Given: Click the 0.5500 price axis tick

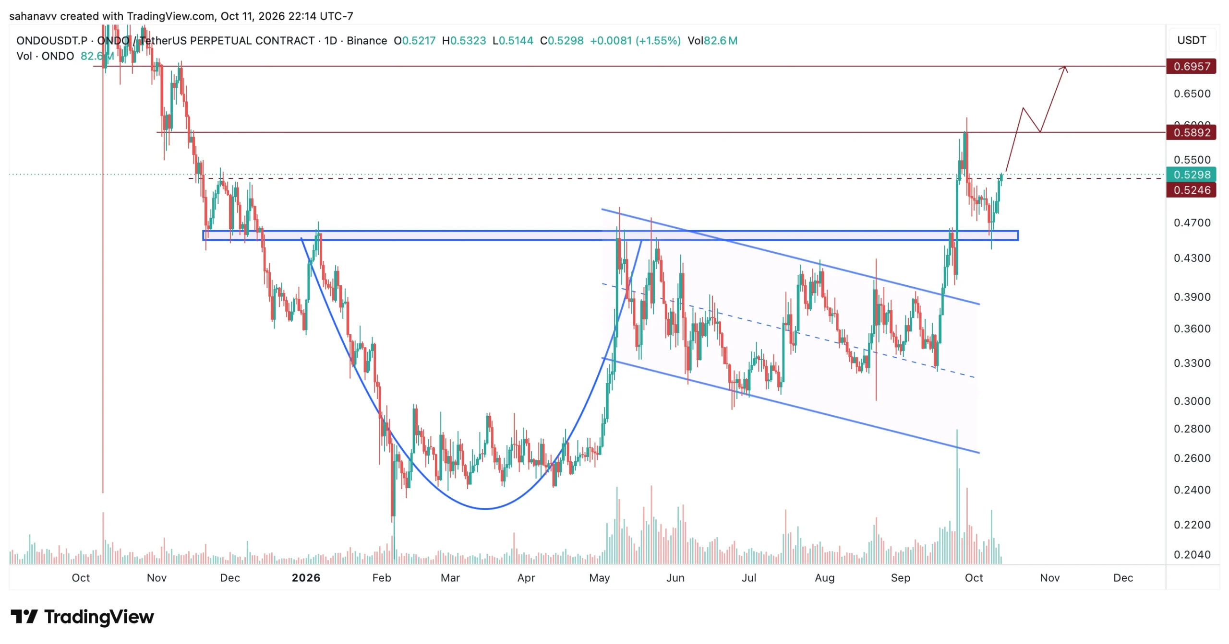Looking at the screenshot, I should (x=1193, y=160).
